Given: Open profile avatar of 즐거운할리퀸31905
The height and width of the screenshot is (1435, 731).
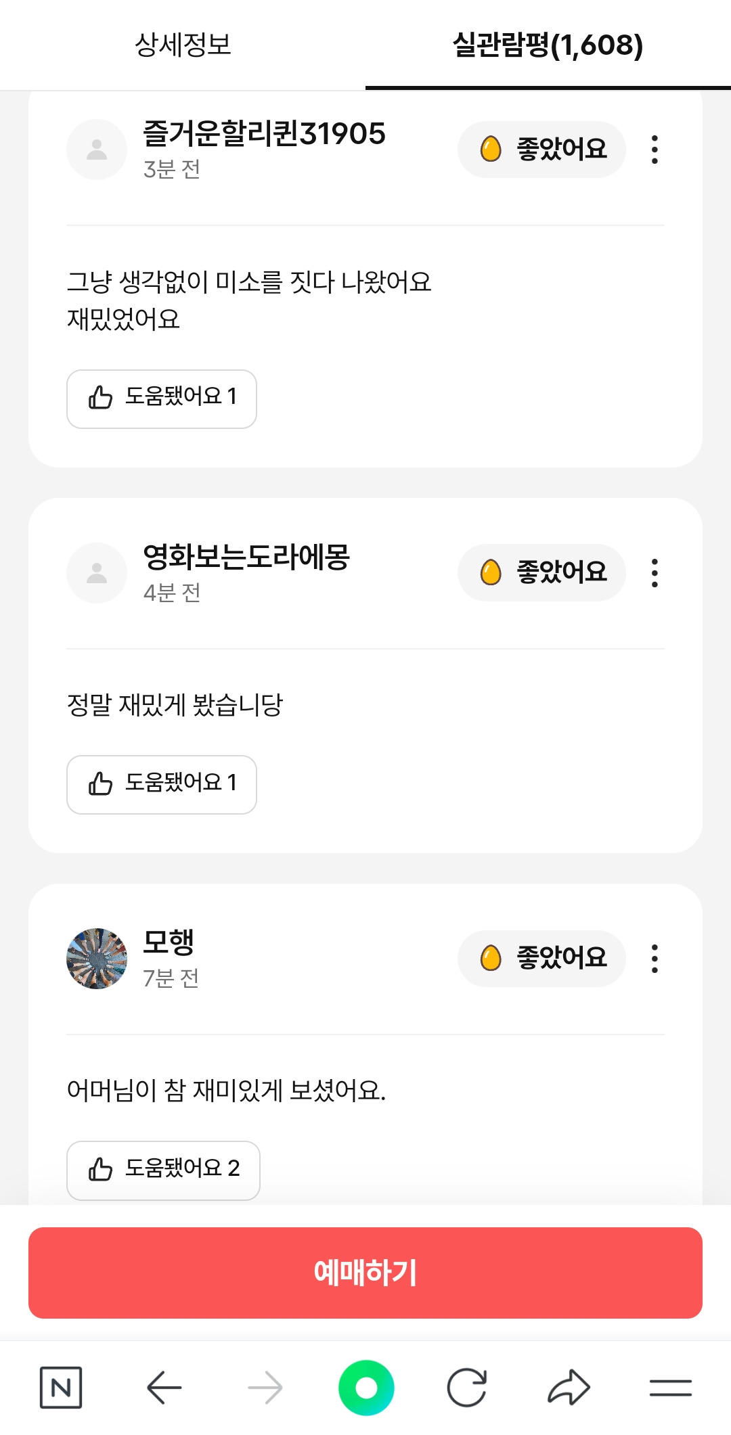Looking at the screenshot, I should pos(97,150).
